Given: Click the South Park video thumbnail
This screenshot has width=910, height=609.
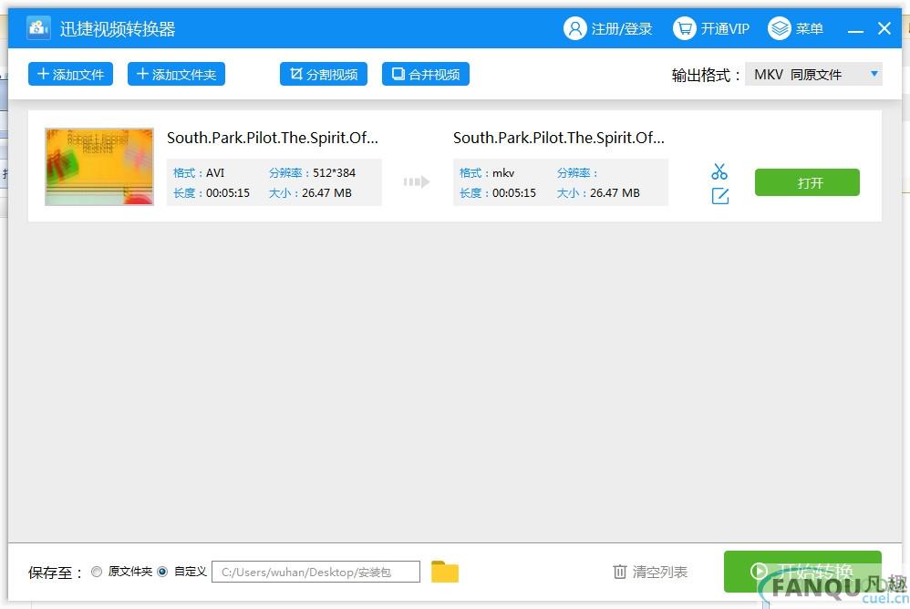Looking at the screenshot, I should click(x=99, y=167).
